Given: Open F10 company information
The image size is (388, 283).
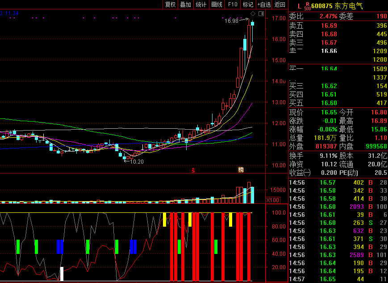Looking at the screenshot, I should click(232, 4).
